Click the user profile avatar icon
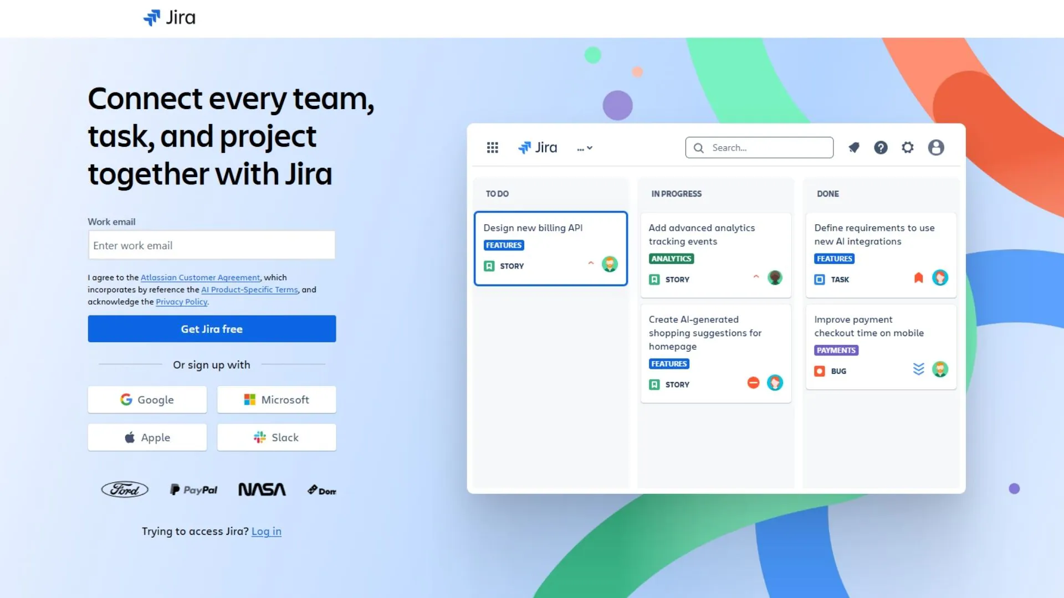1064x598 pixels. 936,147
